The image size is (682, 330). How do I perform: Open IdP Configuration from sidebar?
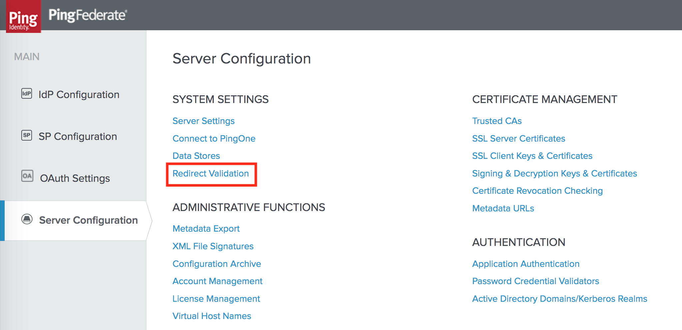[x=79, y=94]
